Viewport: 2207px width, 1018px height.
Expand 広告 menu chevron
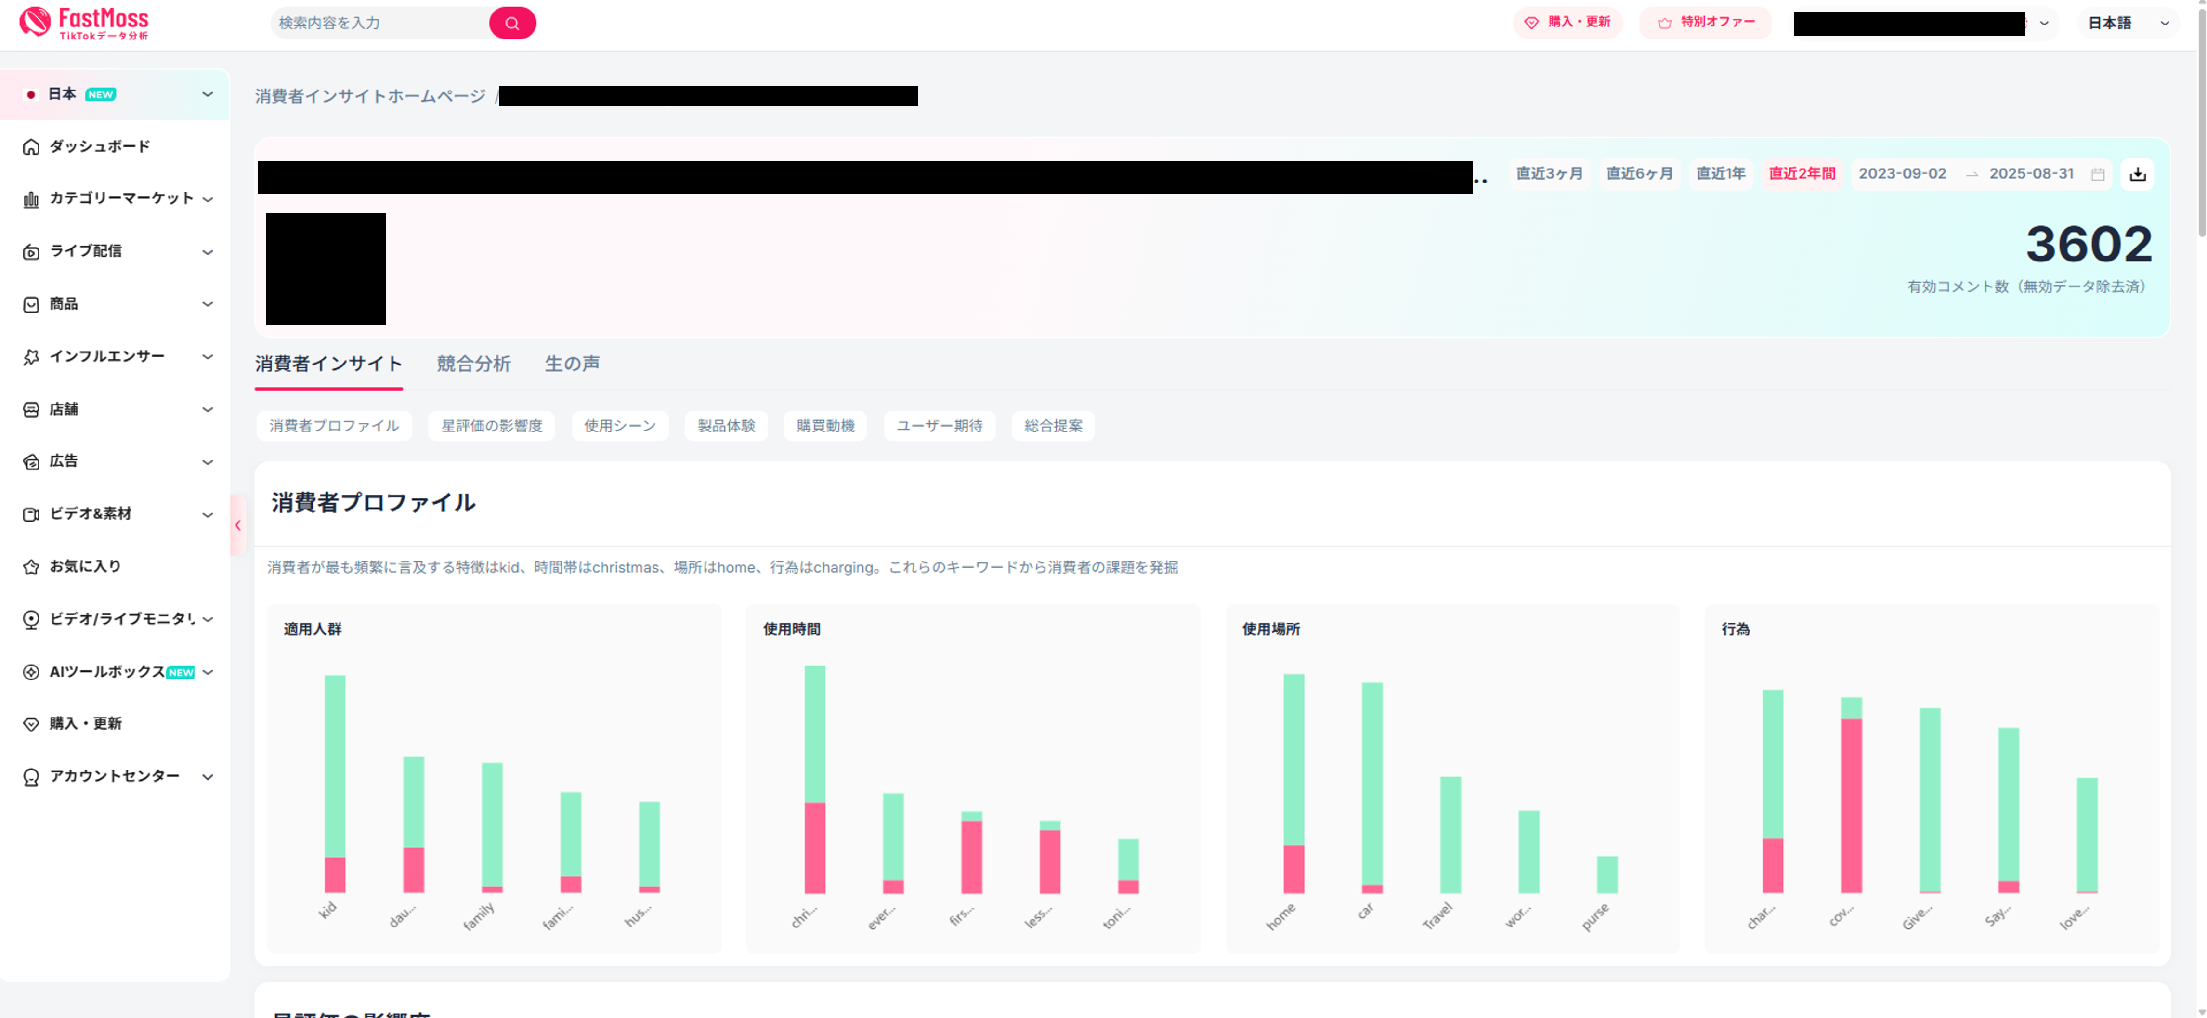[x=208, y=462]
